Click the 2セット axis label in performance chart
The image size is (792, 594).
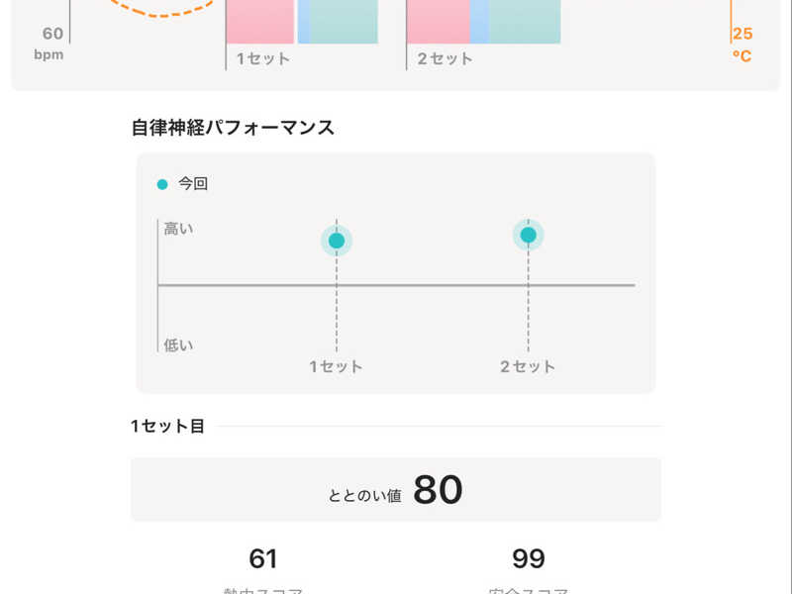click(x=528, y=366)
